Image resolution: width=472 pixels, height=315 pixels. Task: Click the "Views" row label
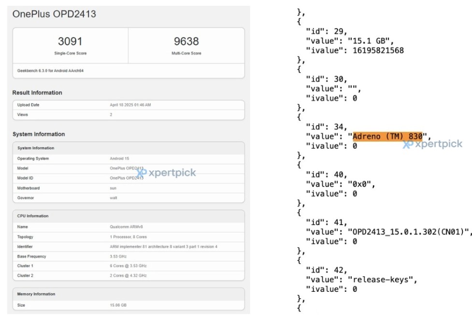point(23,115)
